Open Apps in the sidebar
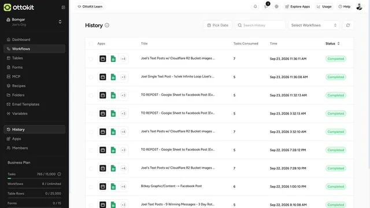Image resolution: width=370 pixels, height=208 pixels. point(35,139)
